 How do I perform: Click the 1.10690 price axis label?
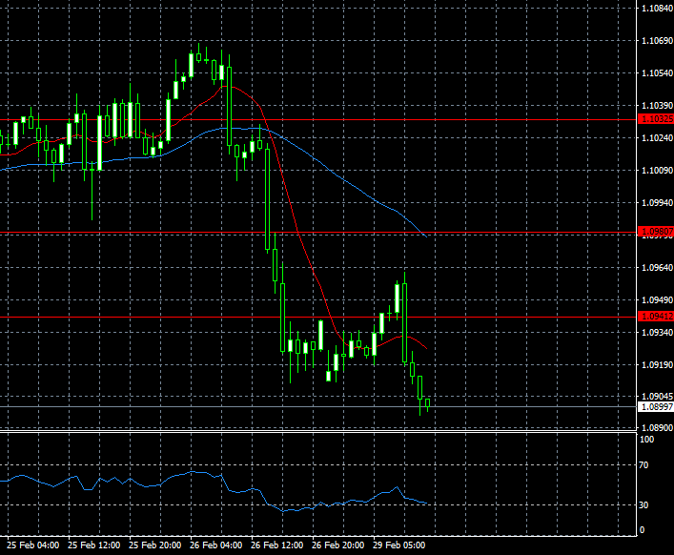click(657, 41)
